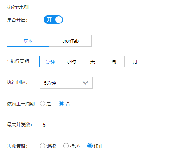Choose the 天 cycle option
Screen dimensions: 171x155
click(x=93, y=62)
